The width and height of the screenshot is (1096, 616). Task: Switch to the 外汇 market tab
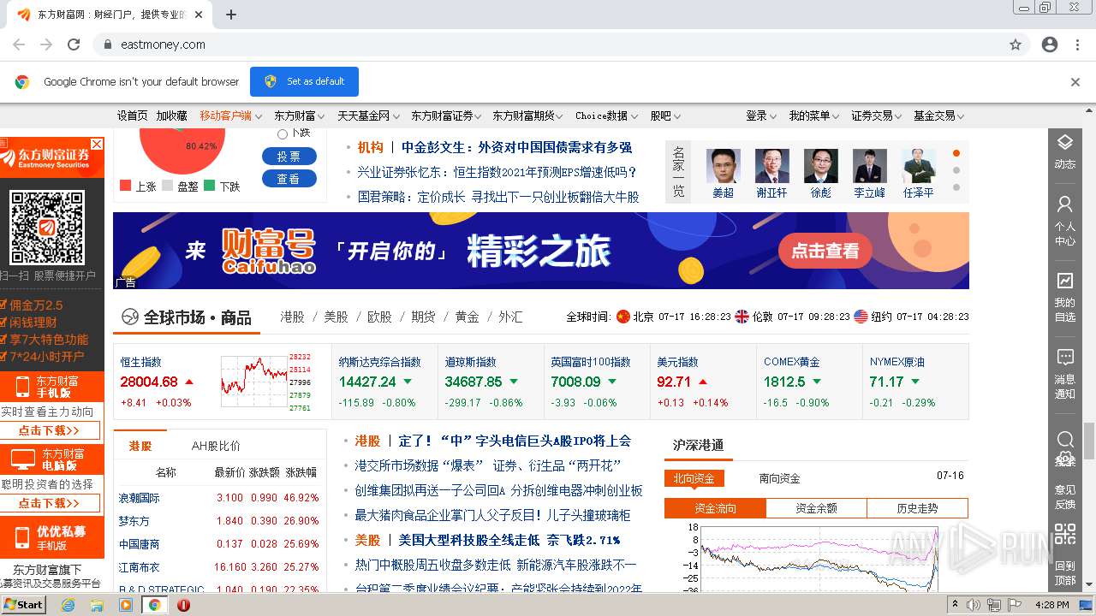(510, 317)
